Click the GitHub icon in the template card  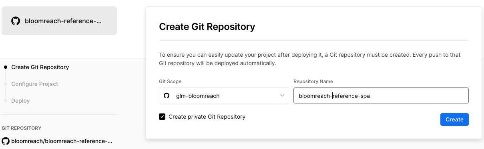click(16, 21)
